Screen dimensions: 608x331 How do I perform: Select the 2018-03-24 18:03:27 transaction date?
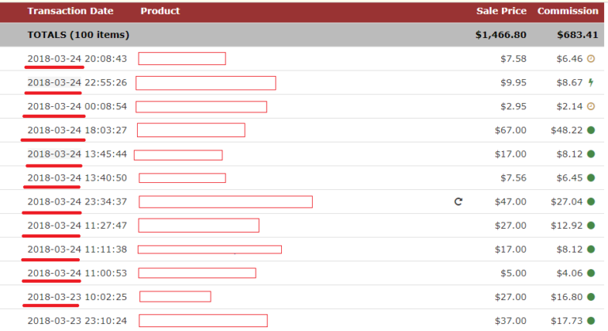coord(77,130)
